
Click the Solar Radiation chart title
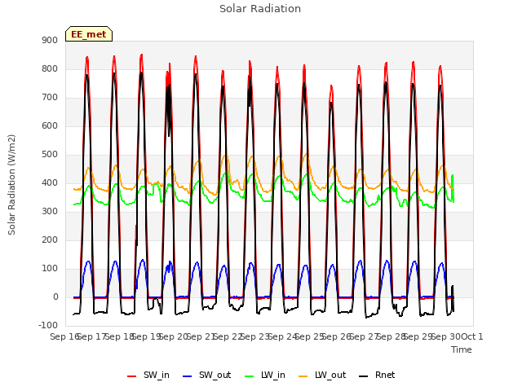[260, 9]
